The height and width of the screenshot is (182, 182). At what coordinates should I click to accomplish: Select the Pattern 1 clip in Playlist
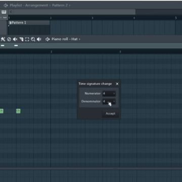[29, 23]
